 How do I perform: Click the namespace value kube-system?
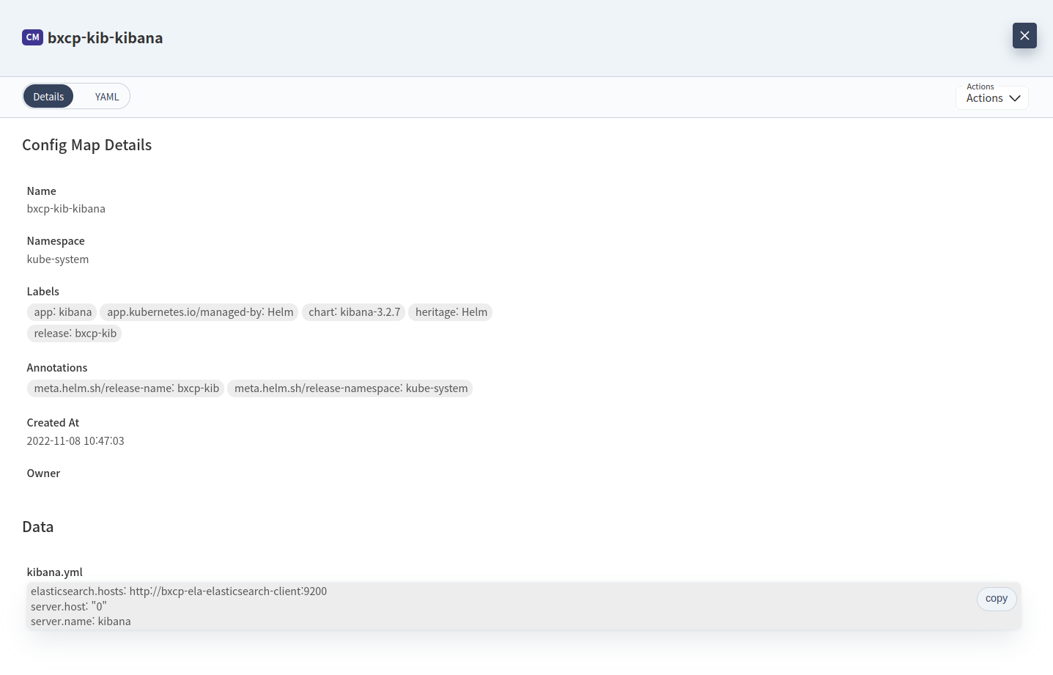(x=58, y=259)
